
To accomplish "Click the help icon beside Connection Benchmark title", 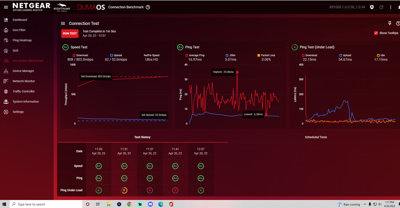I will [148, 7].
